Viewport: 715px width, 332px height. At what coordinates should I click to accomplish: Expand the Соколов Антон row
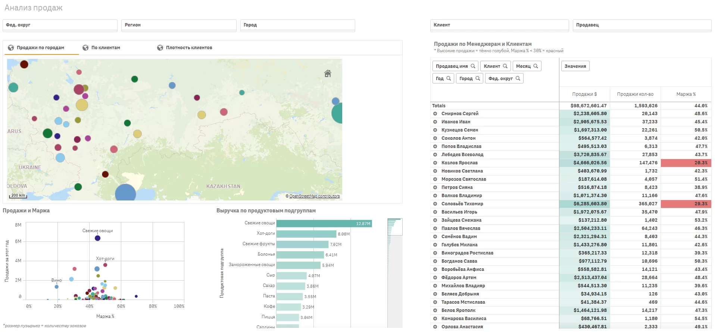coord(435,138)
